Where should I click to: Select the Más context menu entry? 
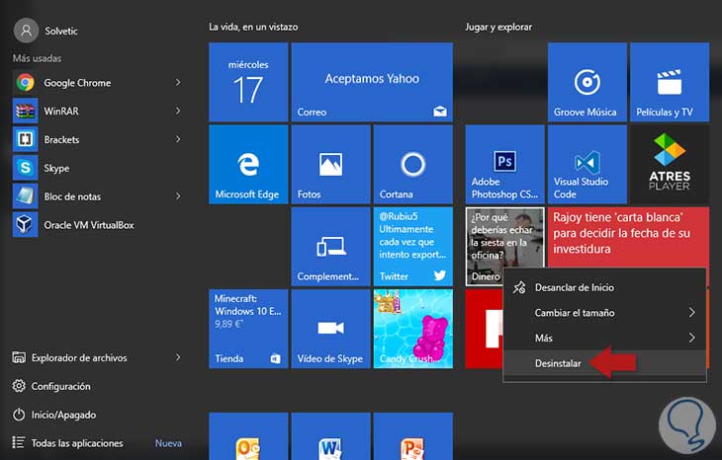(604, 339)
